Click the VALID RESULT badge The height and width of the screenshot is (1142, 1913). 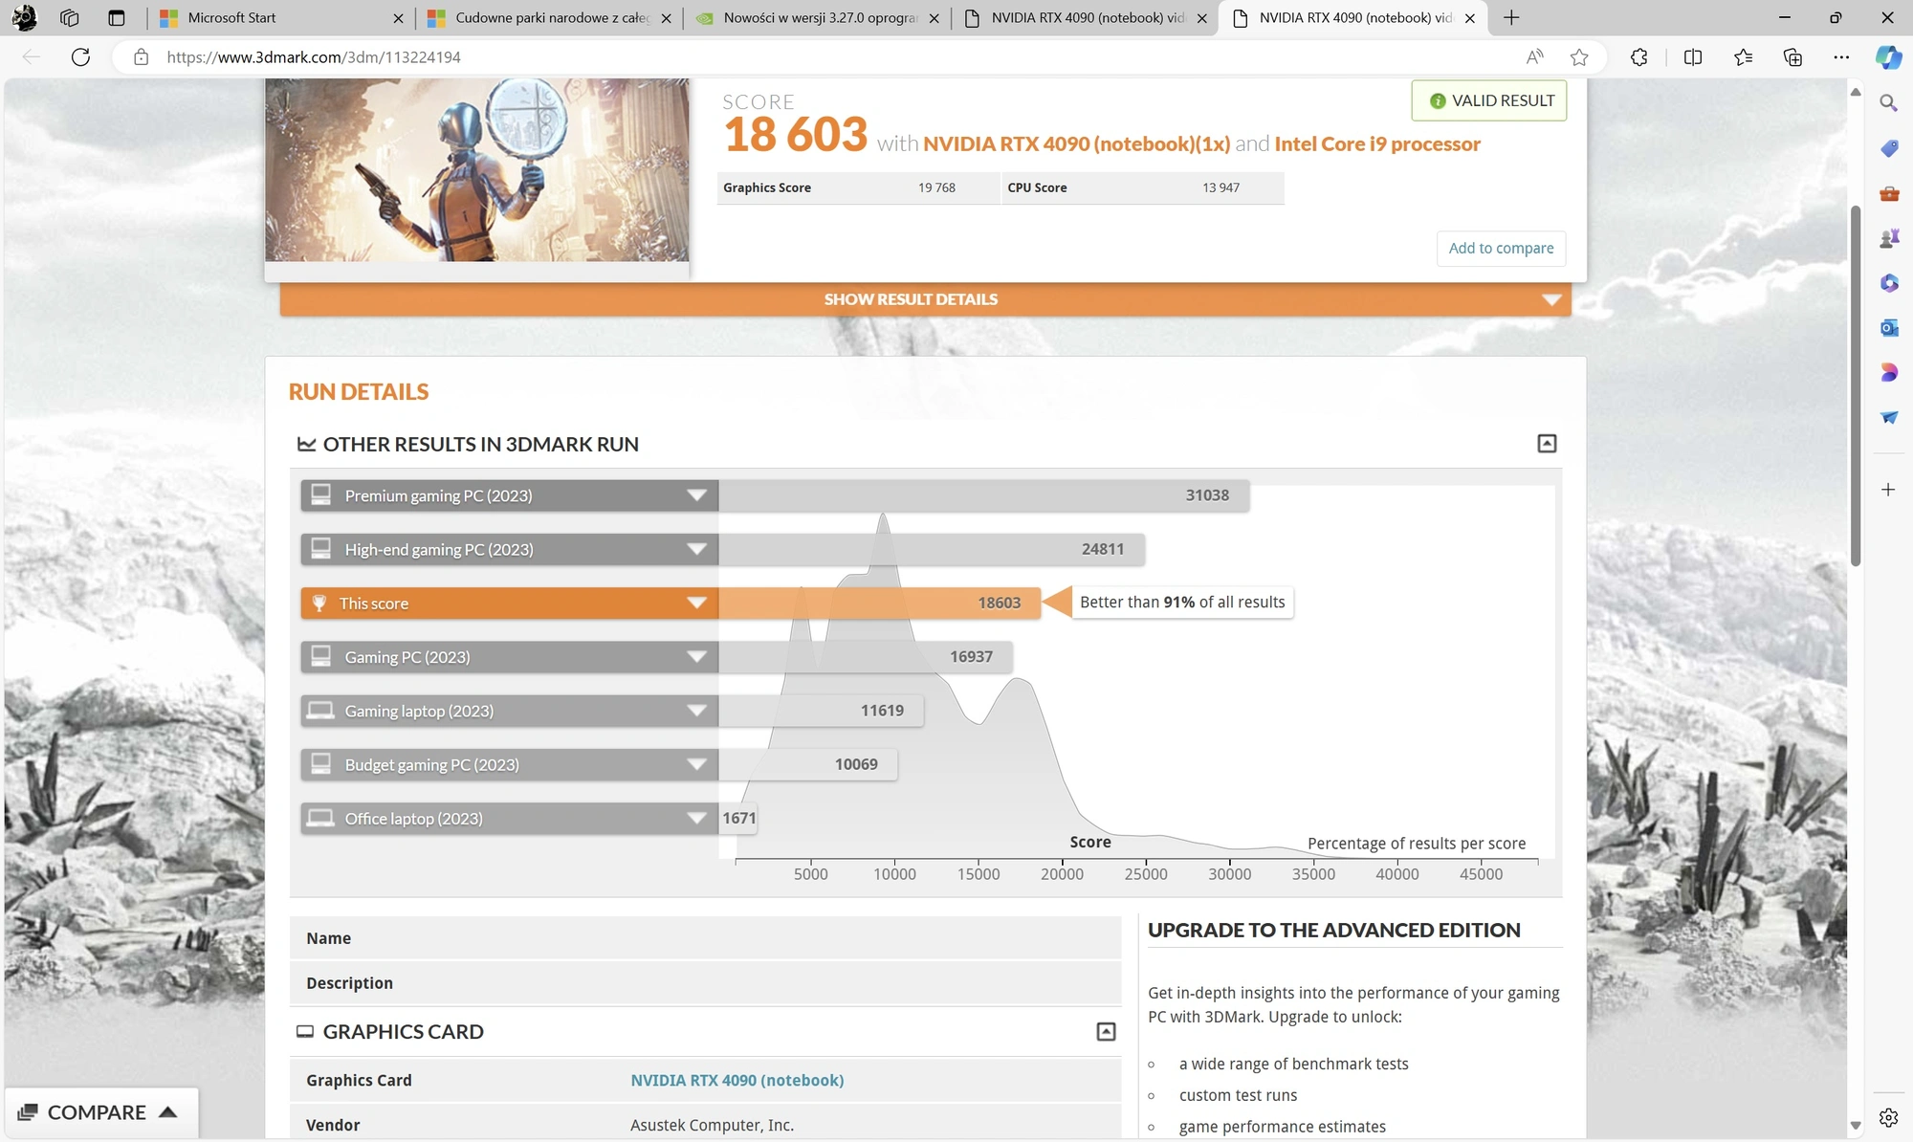1489,100
